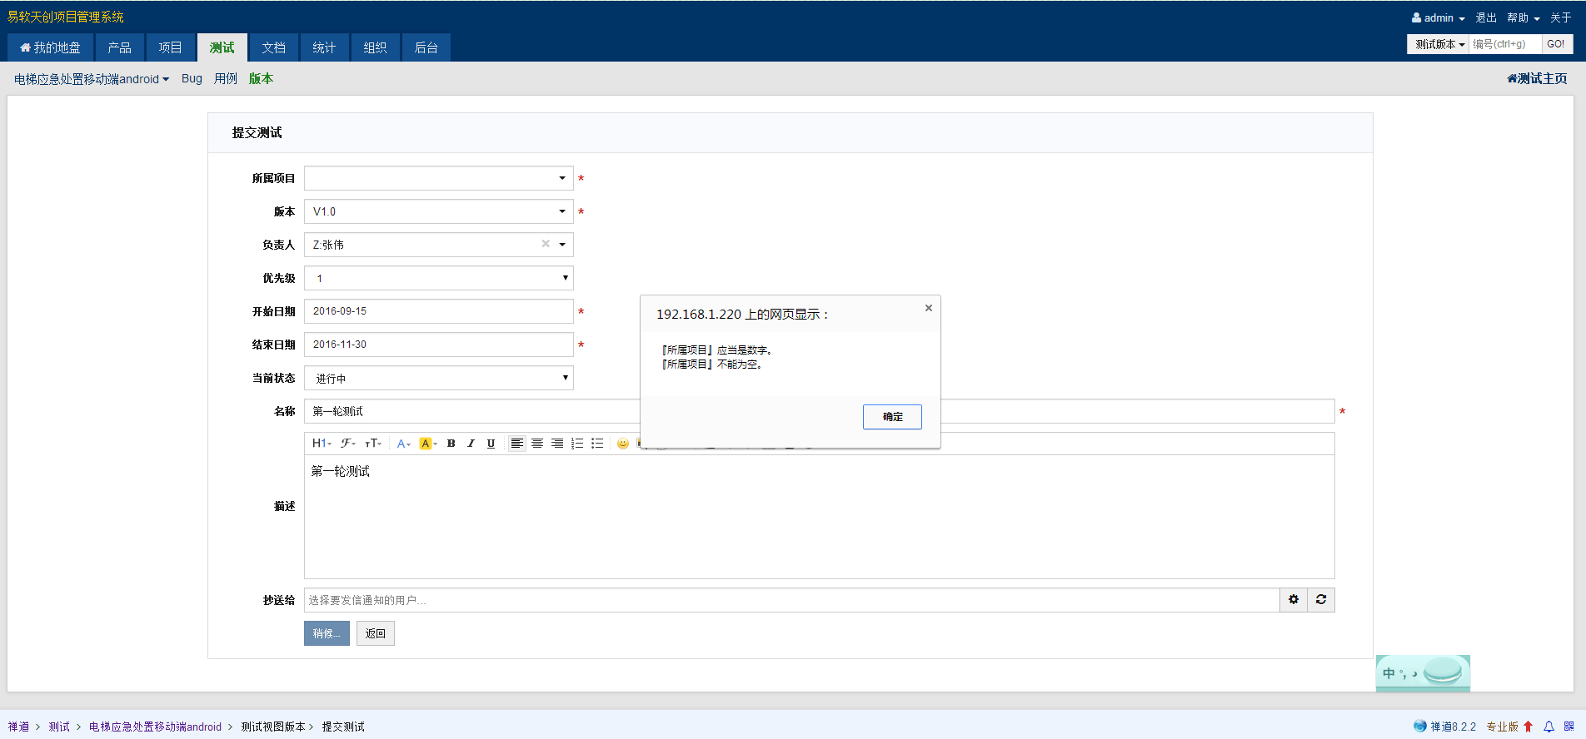Toggle the IME punctuation mode icon
This screenshot has height=739, width=1586.
click(1403, 674)
